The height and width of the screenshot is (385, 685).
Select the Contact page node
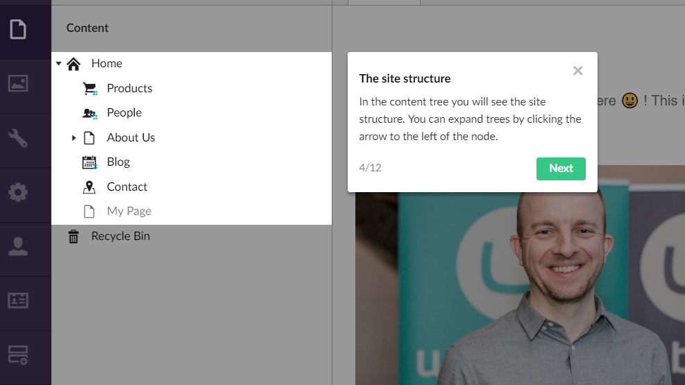[127, 187]
